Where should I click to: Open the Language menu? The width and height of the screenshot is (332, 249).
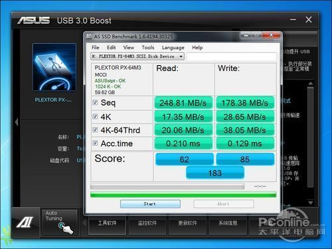point(173,48)
